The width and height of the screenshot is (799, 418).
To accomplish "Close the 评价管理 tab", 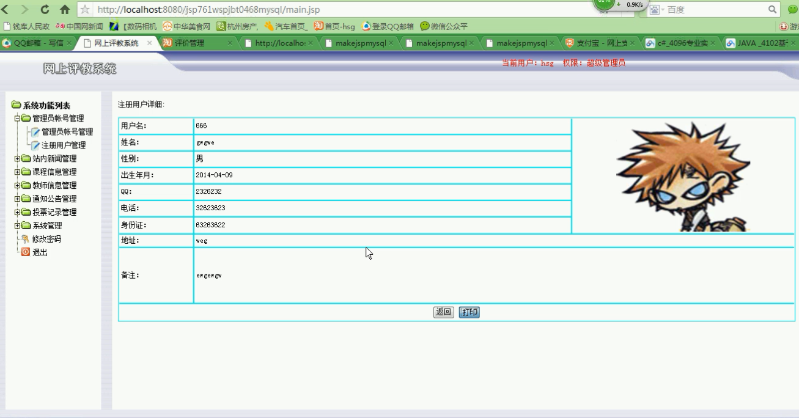I will pos(230,43).
